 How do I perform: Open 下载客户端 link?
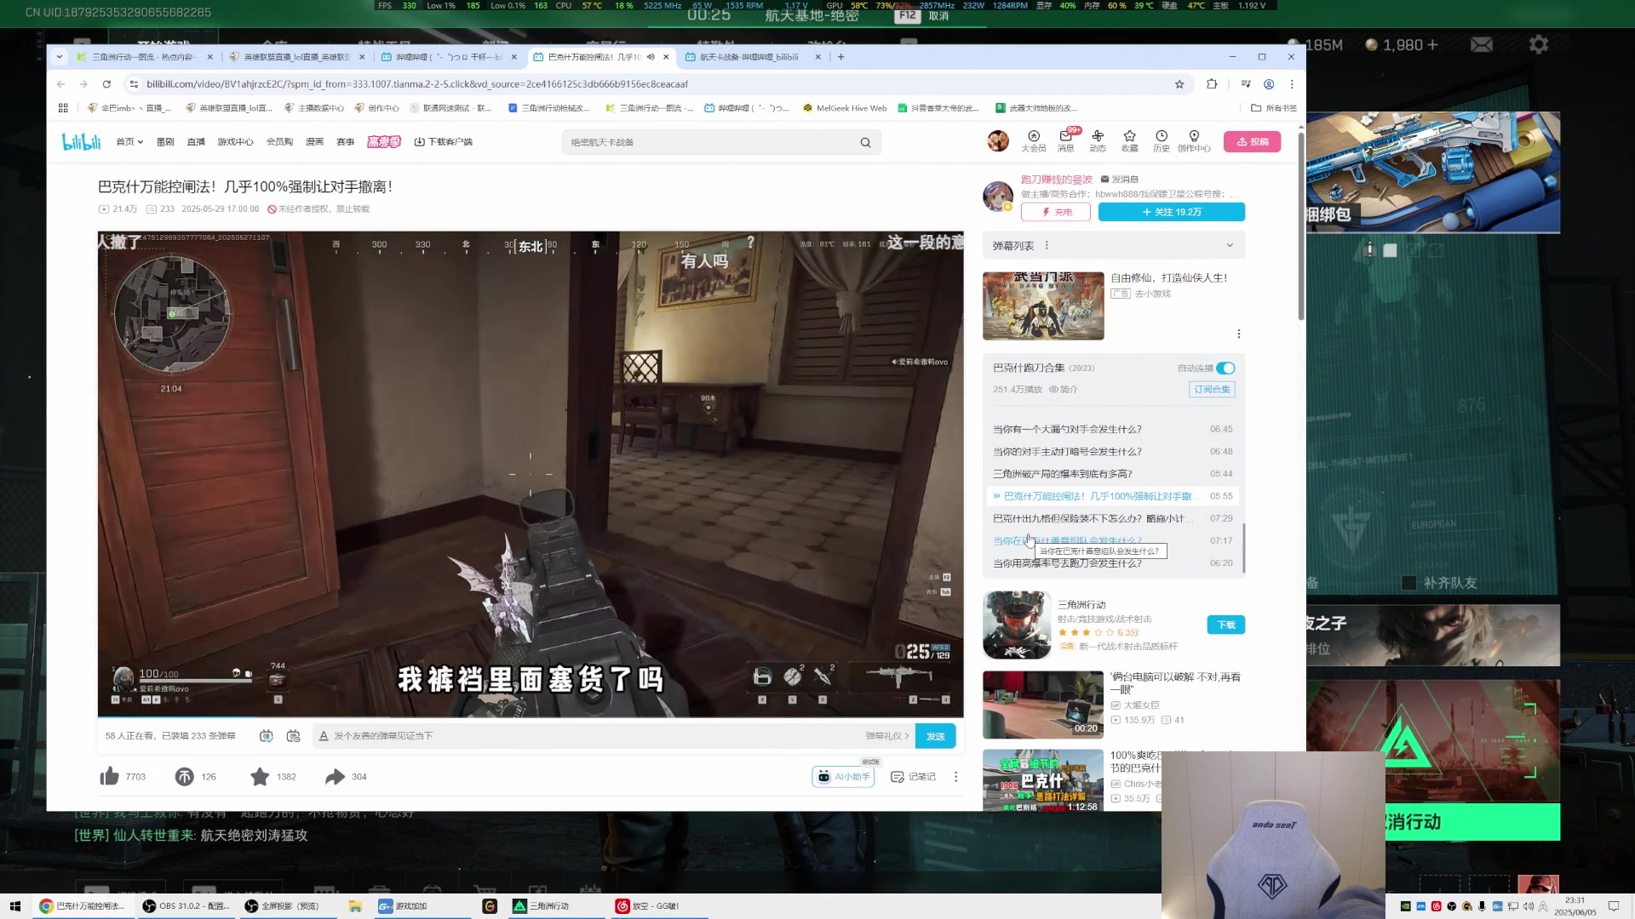443,142
